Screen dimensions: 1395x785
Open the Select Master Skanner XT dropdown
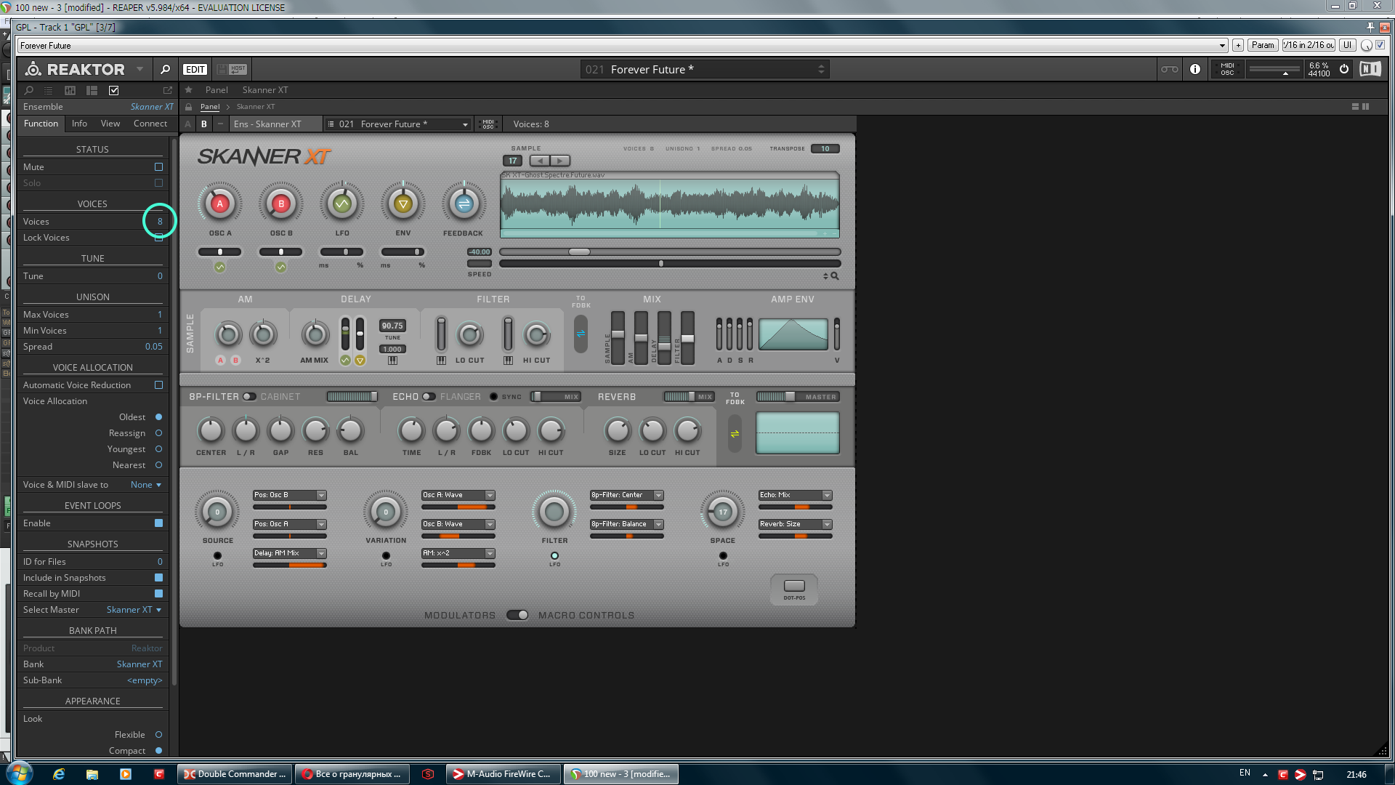134,610
